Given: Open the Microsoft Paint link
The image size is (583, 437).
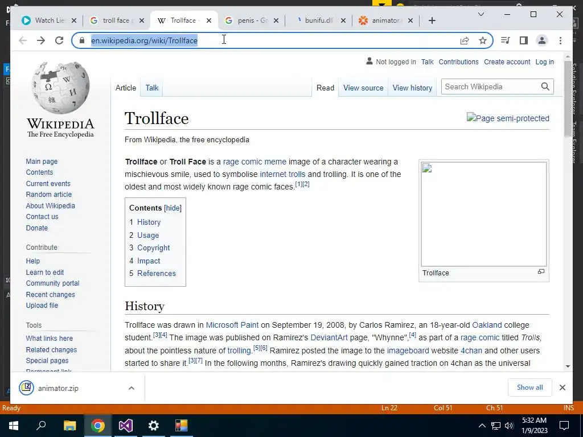Looking at the screenshot, I should click(232, 325).
